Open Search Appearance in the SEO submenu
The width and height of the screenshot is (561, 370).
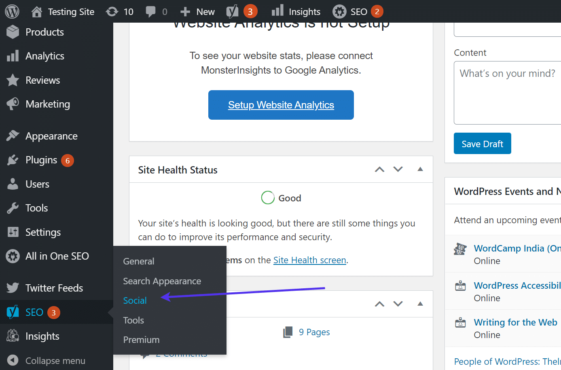click(x=162, y=281)
